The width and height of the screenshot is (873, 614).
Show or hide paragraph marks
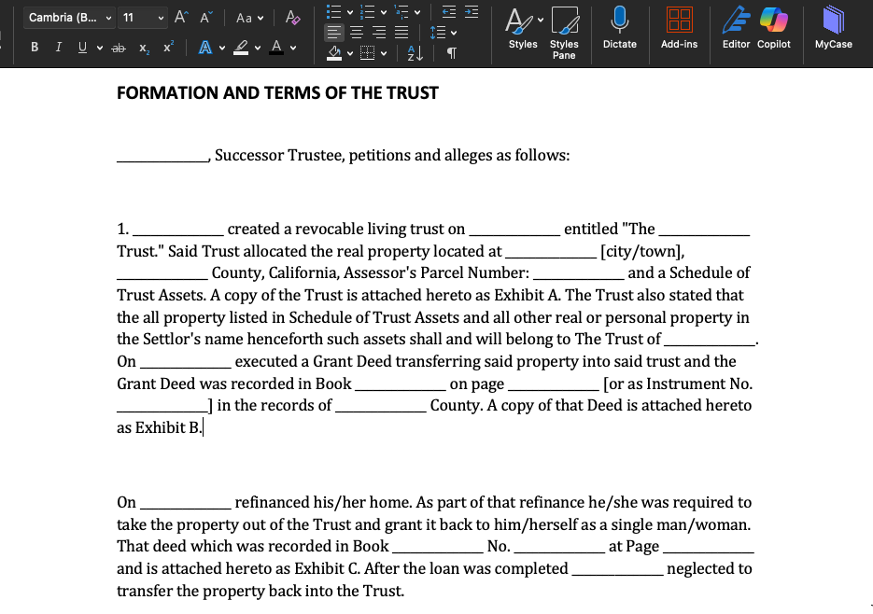tap(451, 53)
